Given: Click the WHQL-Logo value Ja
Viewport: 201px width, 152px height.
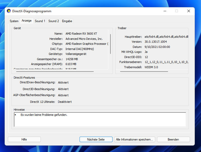Looking at the screenshot, I should coord(146,52).
